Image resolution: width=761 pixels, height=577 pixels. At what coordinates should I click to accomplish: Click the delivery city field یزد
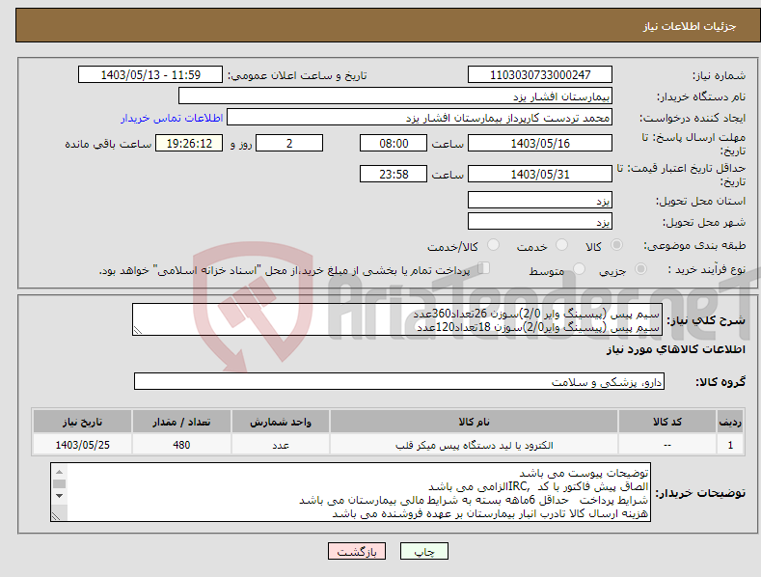click(540, 222)
